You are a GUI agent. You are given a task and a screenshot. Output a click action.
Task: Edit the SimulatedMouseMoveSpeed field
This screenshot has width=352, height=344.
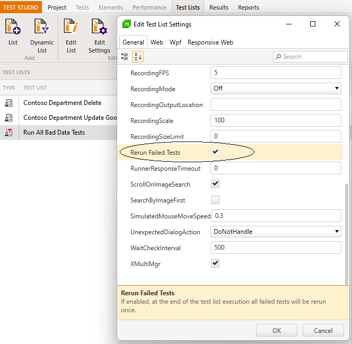pos(276,216)
